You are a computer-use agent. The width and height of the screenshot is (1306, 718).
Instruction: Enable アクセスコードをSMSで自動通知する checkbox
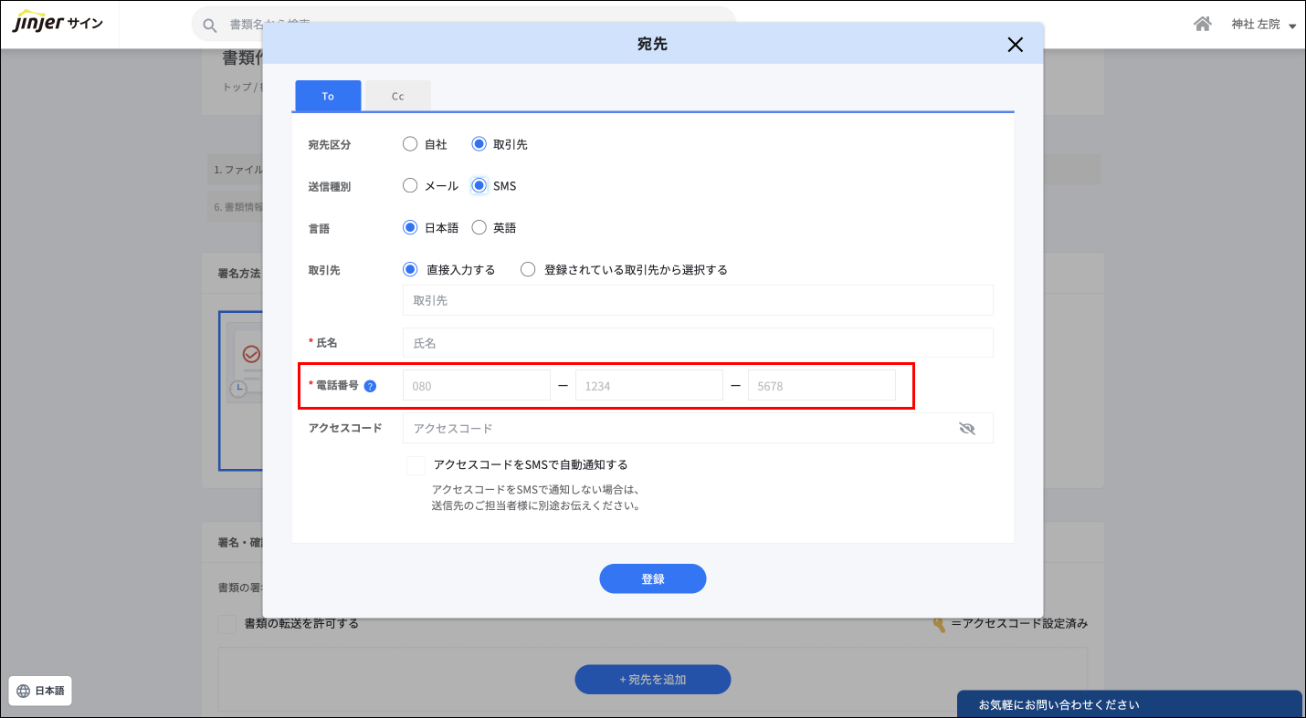point(416,465)
